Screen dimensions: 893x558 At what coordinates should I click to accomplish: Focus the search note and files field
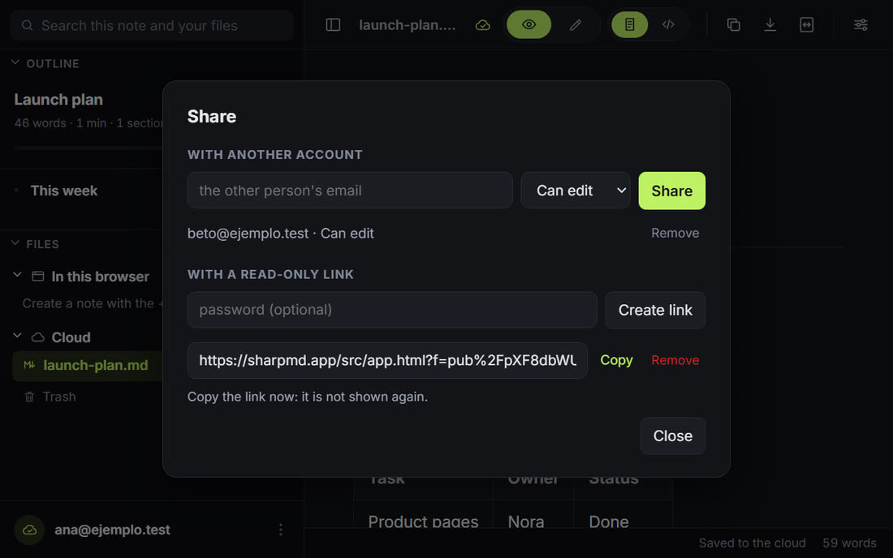click(x=152, y=26)
